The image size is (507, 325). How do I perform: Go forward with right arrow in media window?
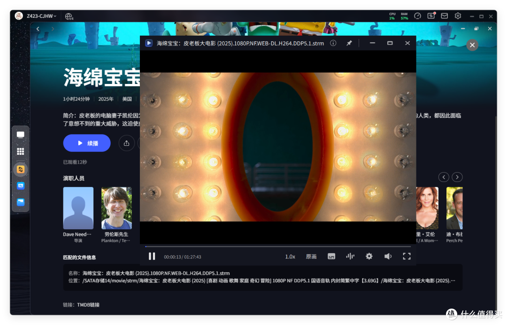53,29
